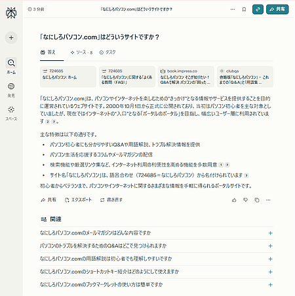The height and width of the screenshot is (296, 295).
Task: Expand related question about トラブル解決Q&A
Action: click(x=270, y=246)
